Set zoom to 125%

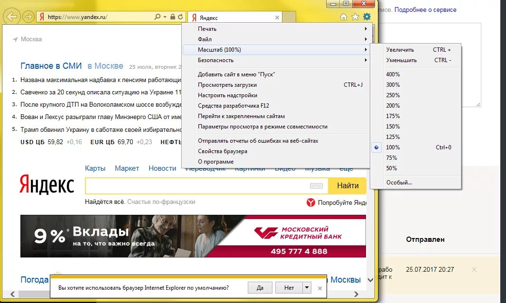tap(416, 137)
